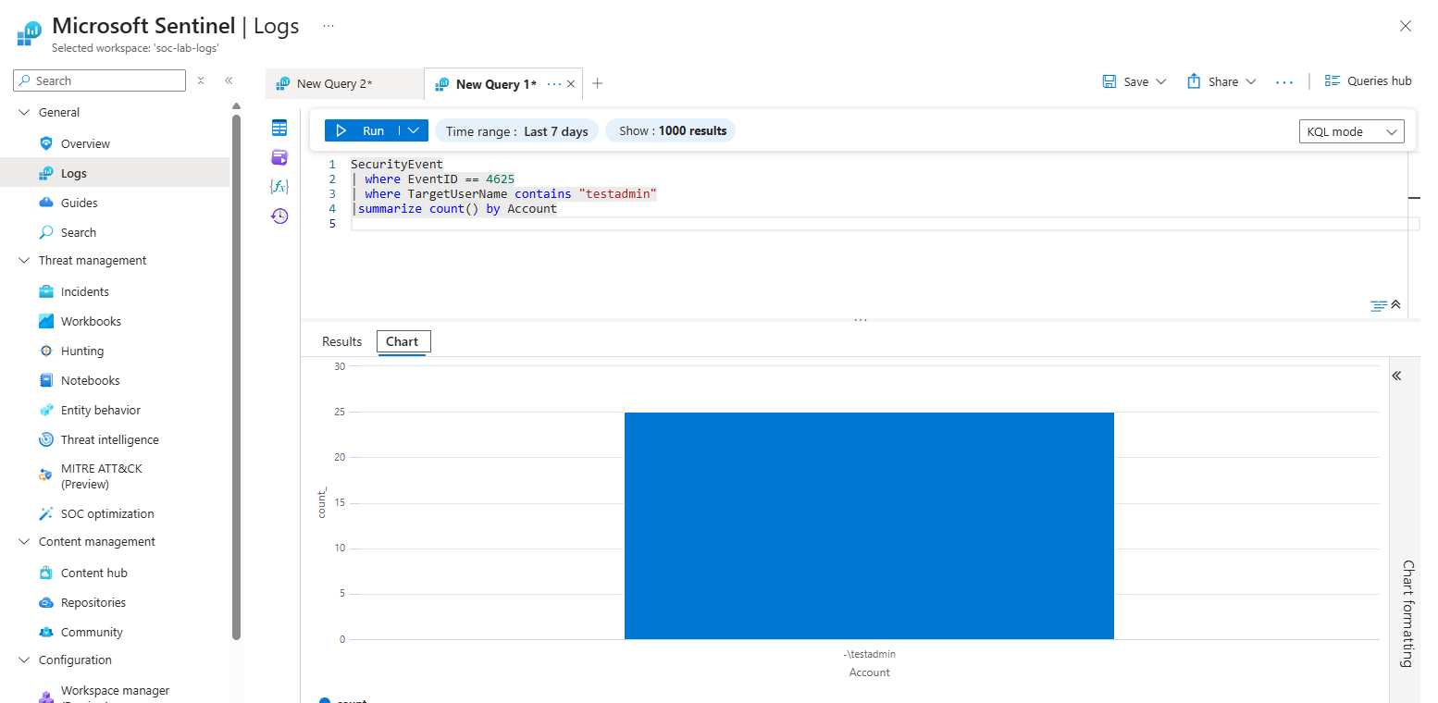Open the Show 1000 results selector
Viewport: 1438px width, 703px height.
point(671,130)
